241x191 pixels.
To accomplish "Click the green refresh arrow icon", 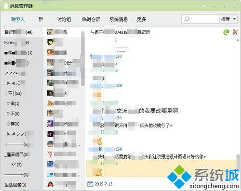I will pyautogui.click(x=226, y=32).
